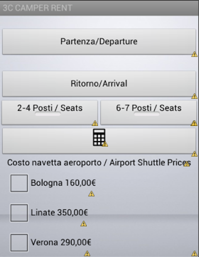199x257 pixels.
Task: Toggle the 6-7 Posti / Seats button
Action: [148, 112]
